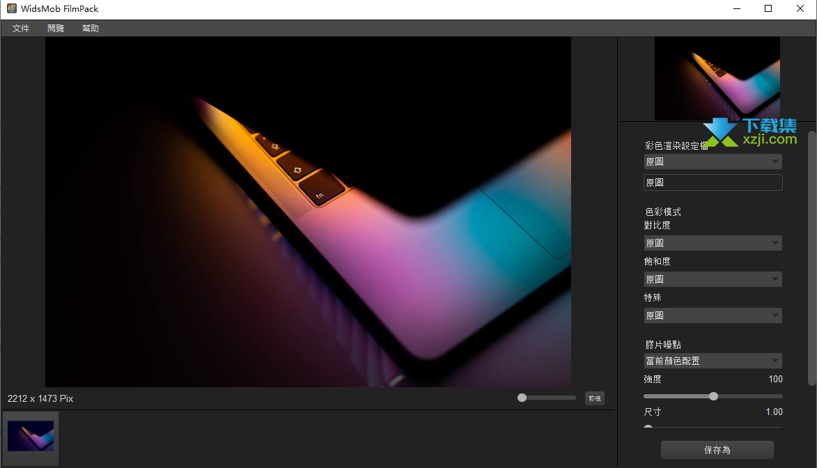Click the 尺寸 label
817x468 pixels.
[x=653, y=412]
